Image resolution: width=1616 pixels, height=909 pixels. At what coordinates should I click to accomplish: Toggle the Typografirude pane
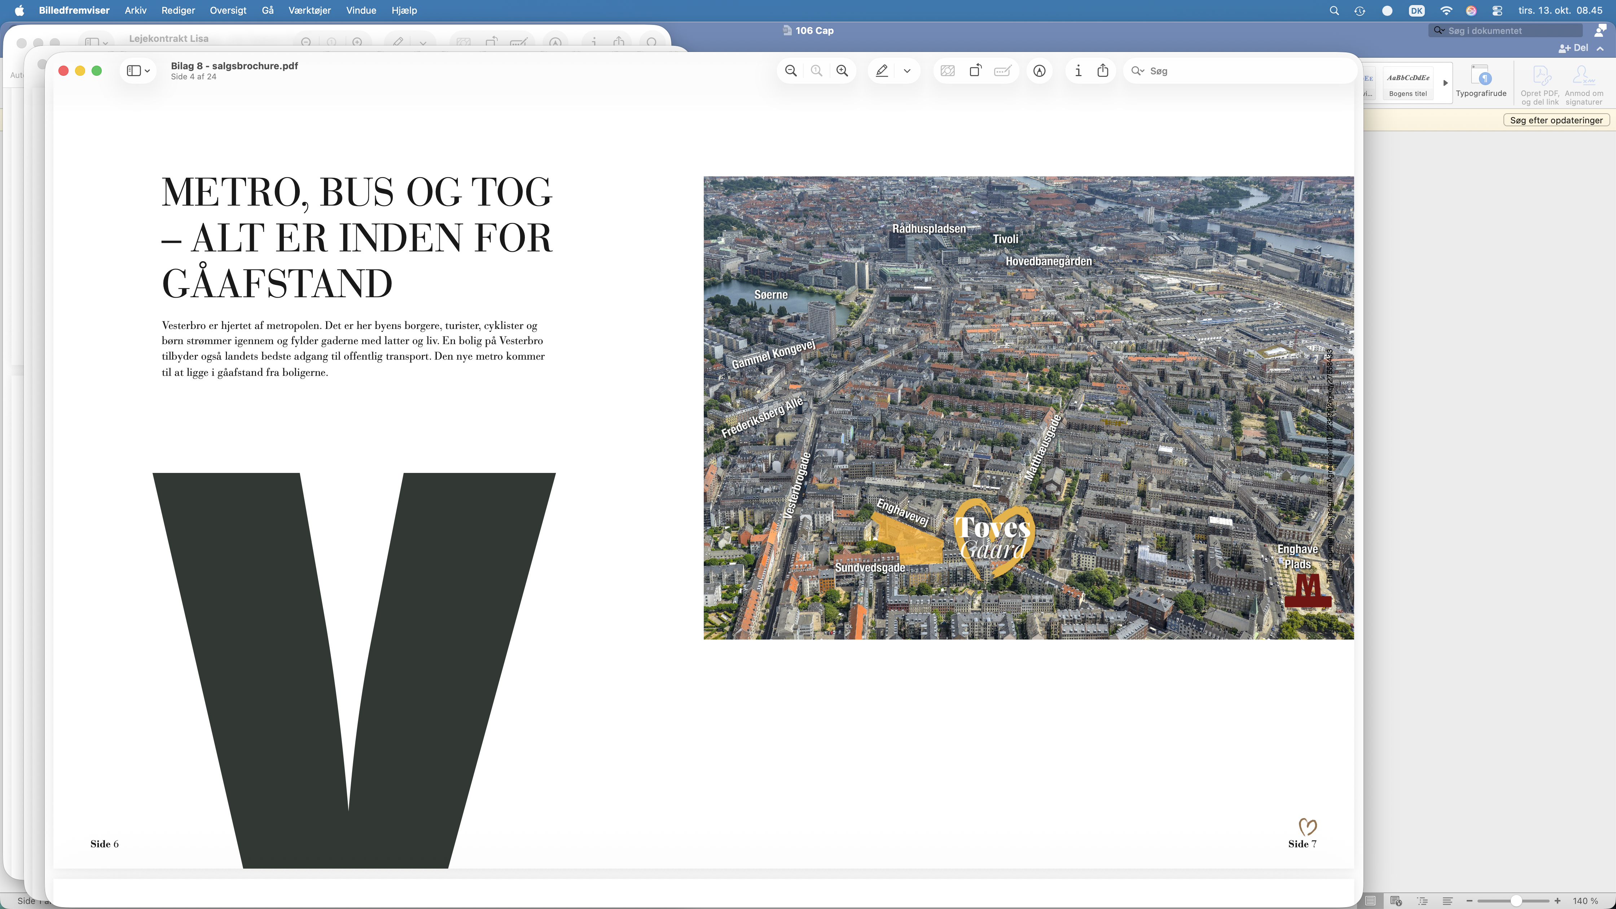point(1480,82)
